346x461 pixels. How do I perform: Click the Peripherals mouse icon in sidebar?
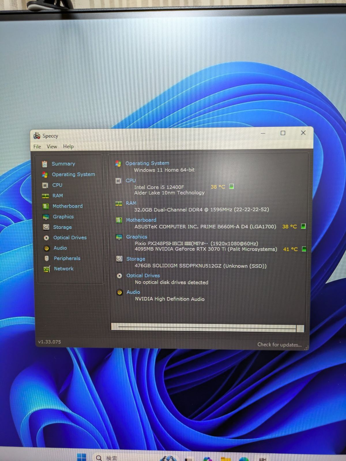tap(47, 258)
